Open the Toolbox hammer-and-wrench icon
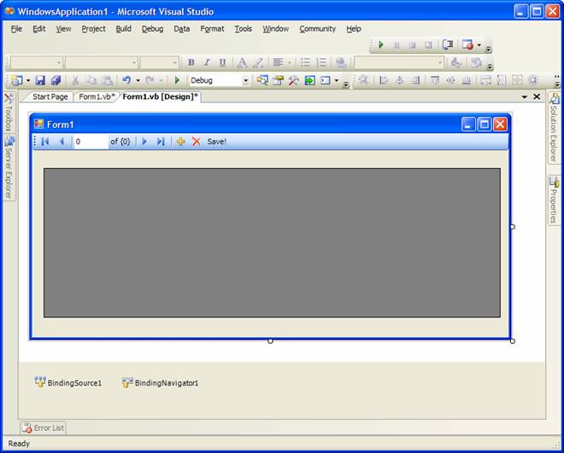This screenshot has height=453, width=564. coord(293,80)
